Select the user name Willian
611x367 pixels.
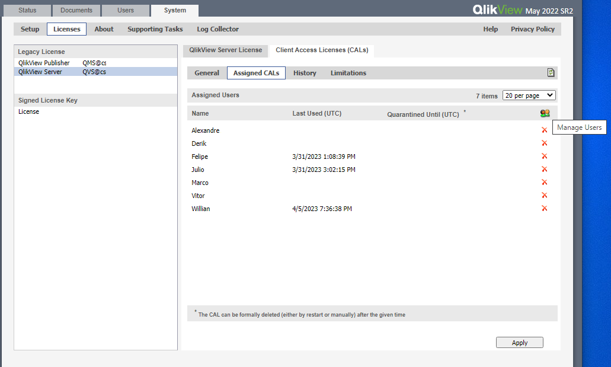[201, 209]
